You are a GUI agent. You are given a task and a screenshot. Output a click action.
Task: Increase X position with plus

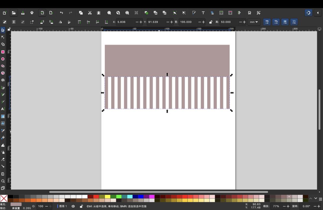(141, 22)
